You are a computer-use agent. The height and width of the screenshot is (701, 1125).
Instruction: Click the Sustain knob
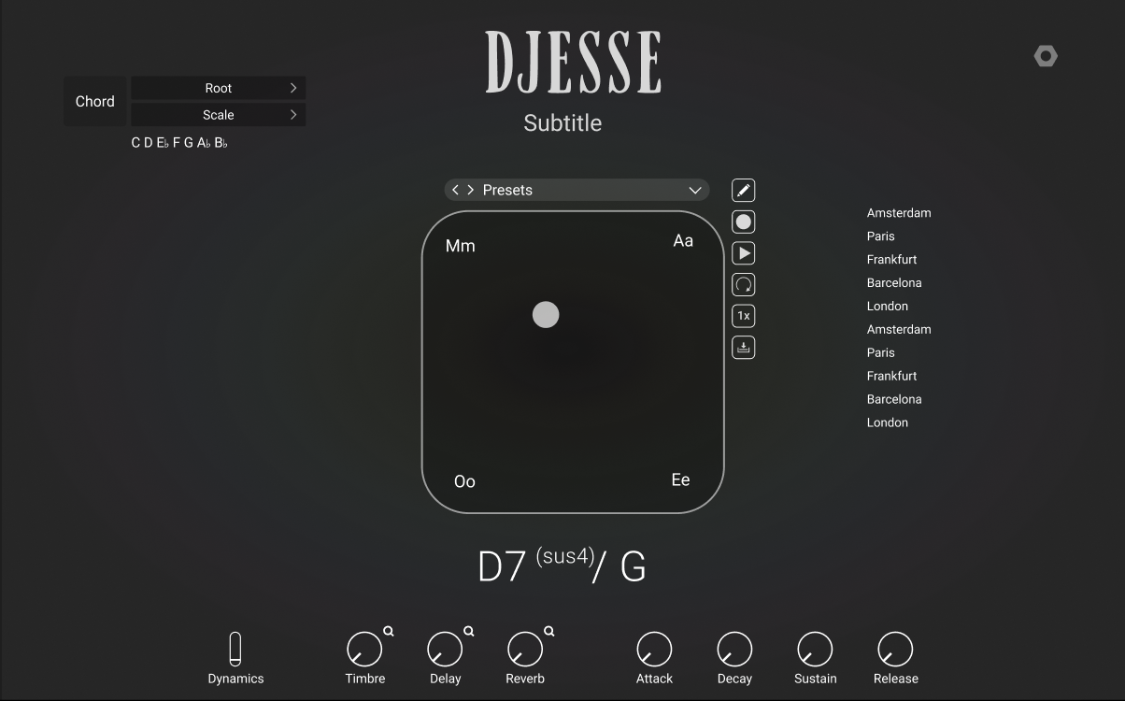tap(815, 650)
